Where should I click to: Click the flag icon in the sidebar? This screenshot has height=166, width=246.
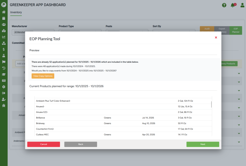[4, 62]
